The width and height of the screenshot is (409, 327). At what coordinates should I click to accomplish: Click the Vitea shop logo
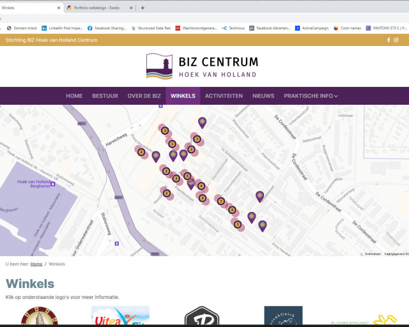click(120, 317)
